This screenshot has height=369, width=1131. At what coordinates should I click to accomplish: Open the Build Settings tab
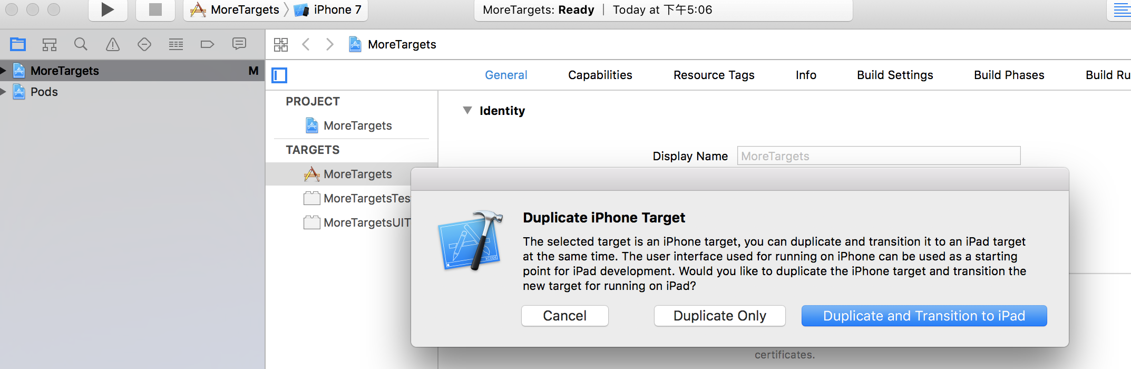coord(895,75)
